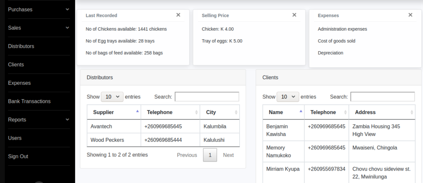Click bags of feed available line

click(x=124, y=52)
